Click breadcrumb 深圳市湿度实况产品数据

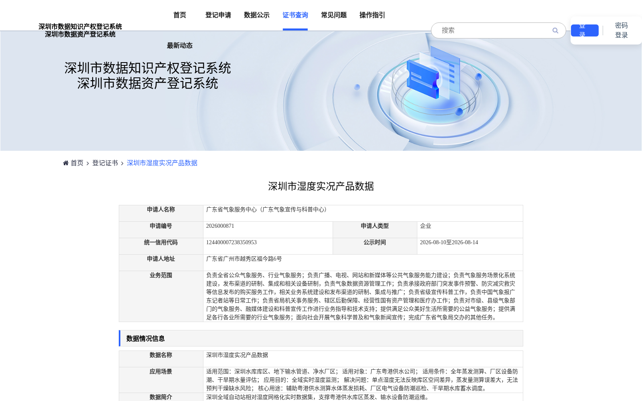click(162, 163)
